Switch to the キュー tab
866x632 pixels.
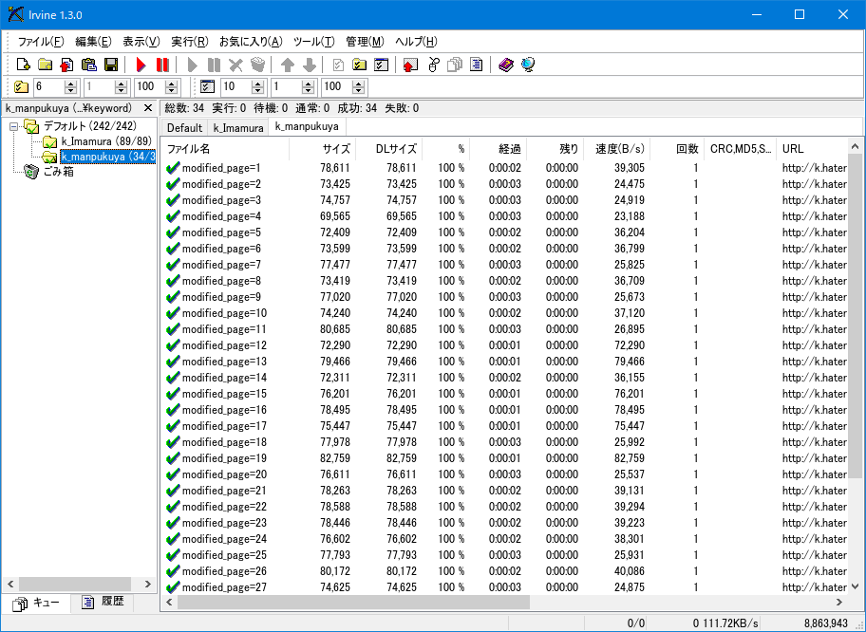pyautogui.click(x=36, y=603)
